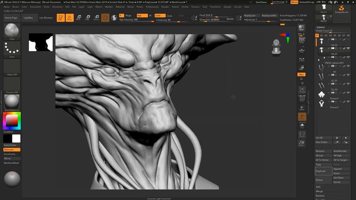Open the Zplugin menu

pyautogui.click(x=228, y=7)
